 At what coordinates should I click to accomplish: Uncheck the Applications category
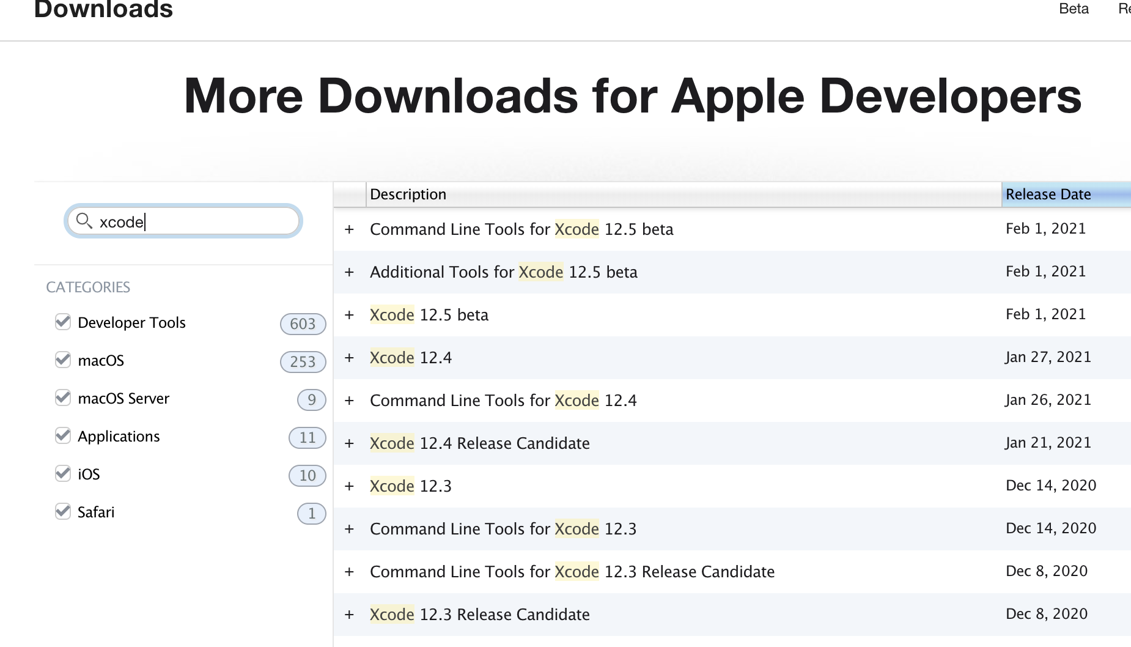[62, 435]
